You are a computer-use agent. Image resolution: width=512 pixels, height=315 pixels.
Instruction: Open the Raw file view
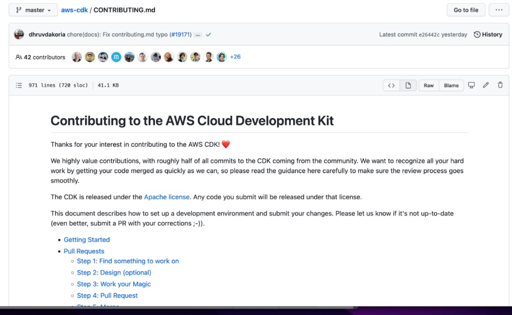[429, 85]
